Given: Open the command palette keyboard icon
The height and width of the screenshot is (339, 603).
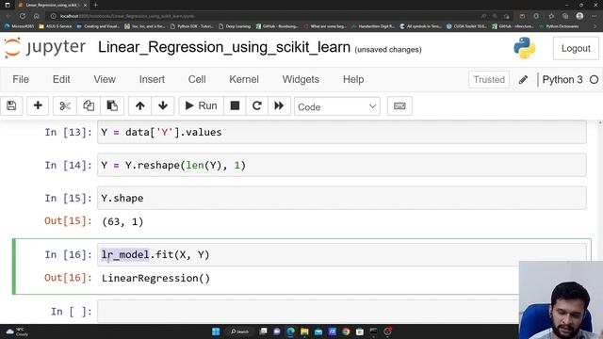Looking at the screenshot, I should click(x=399, y=105).
